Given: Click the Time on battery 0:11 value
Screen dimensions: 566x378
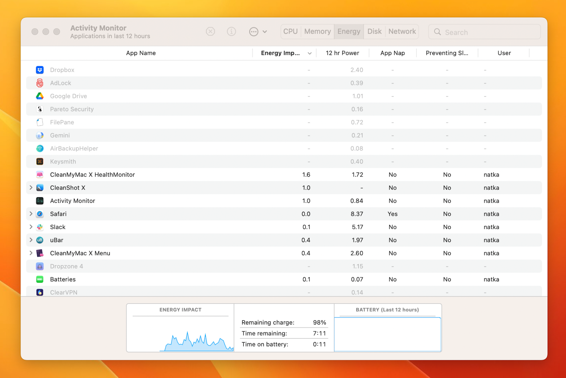Looking at the screenshot, I should tap(319, 344).
